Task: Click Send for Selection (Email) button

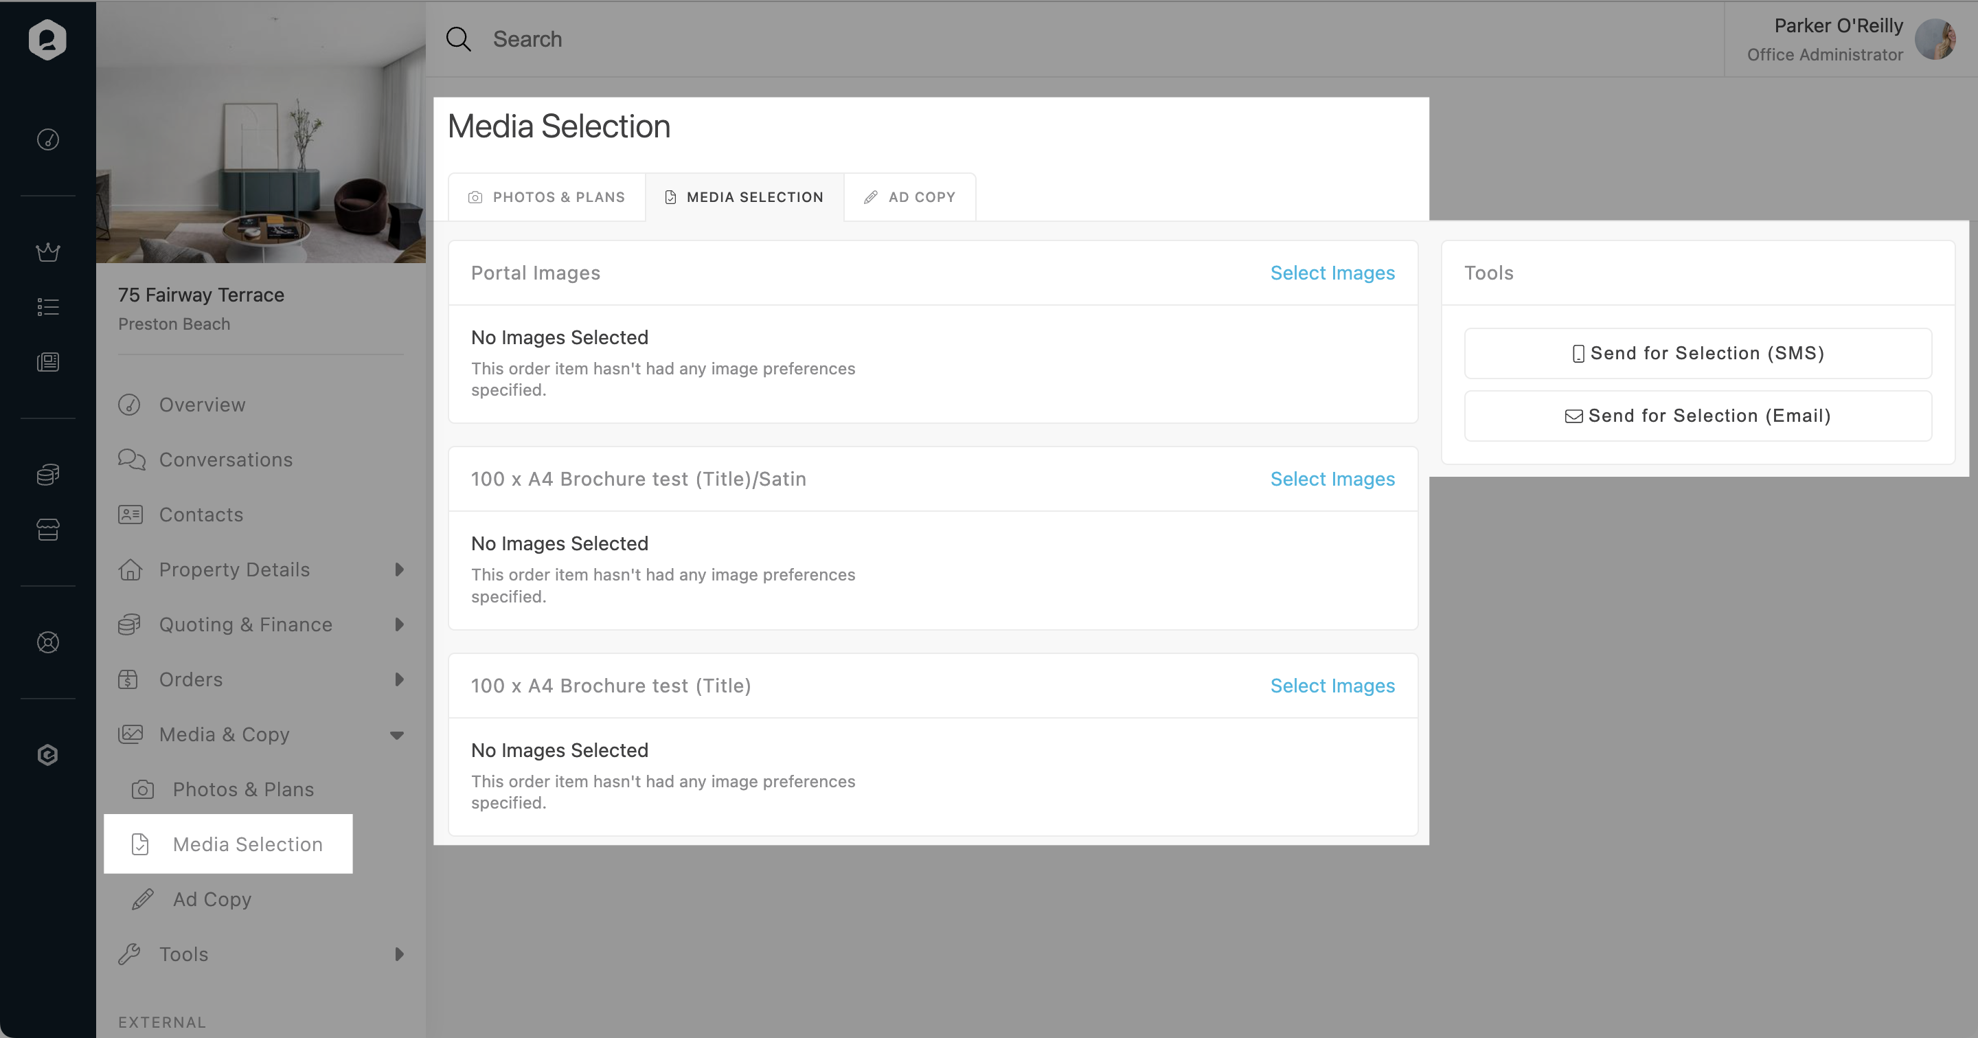Action: point(1698,416)
